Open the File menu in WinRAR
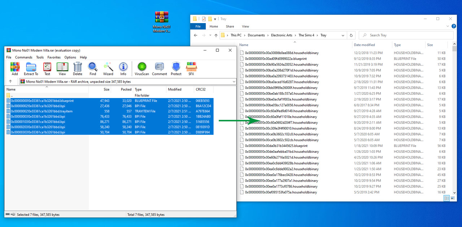The image size is (462, 227). (x=9, y=57)
